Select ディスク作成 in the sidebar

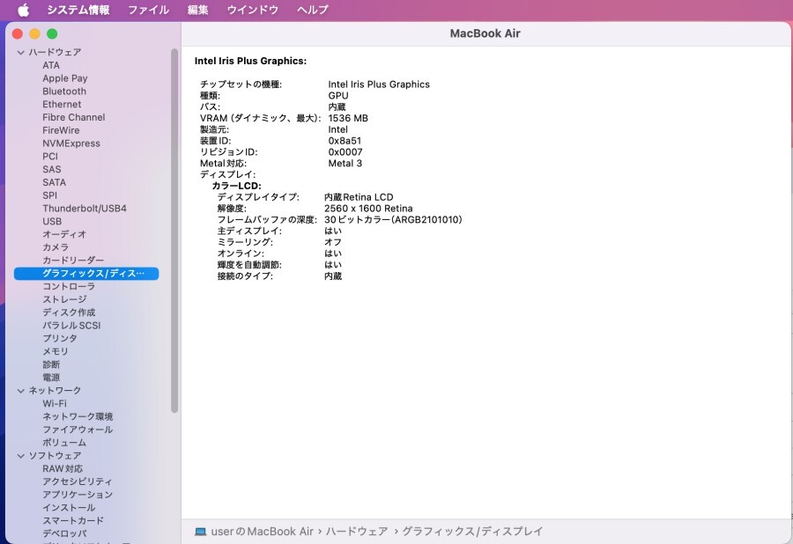69,312
